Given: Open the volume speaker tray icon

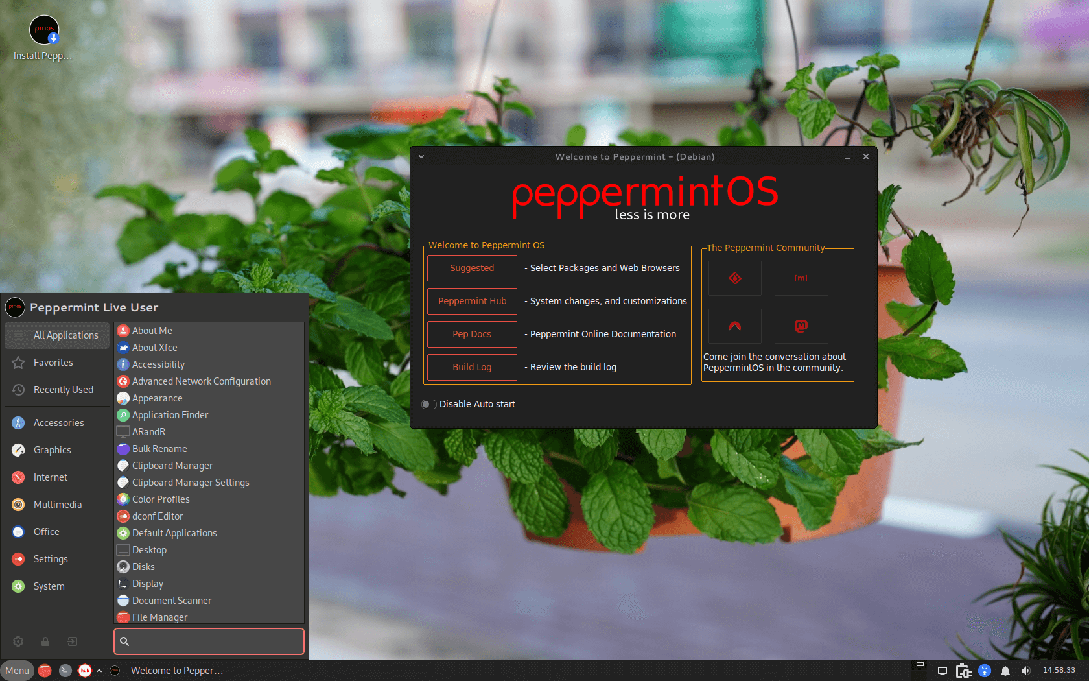Looking at the screenshot, I should coord(1025,671).
